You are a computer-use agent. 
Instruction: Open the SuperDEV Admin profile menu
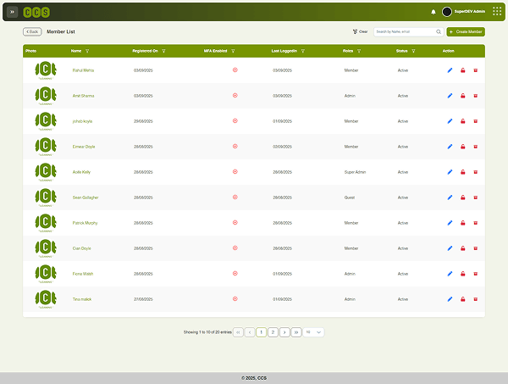[464, 12]
